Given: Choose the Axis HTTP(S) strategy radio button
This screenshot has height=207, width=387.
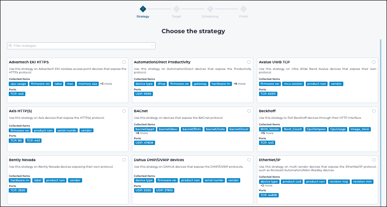Looking at the screenshot, I should pos(124,111).
